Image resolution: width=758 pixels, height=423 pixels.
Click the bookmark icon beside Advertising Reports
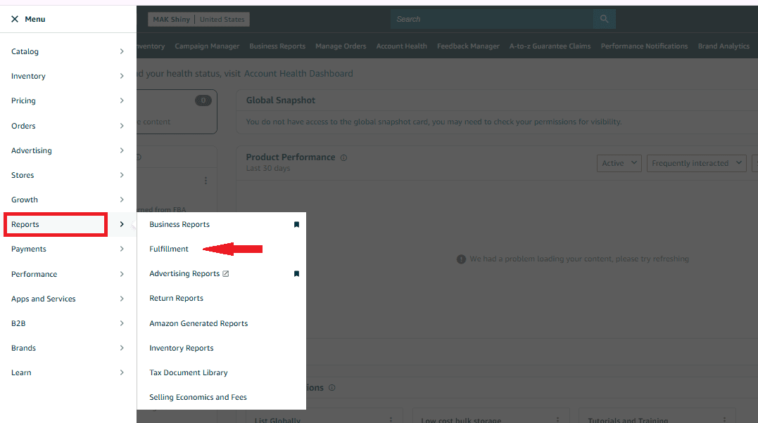click(296, 274)
